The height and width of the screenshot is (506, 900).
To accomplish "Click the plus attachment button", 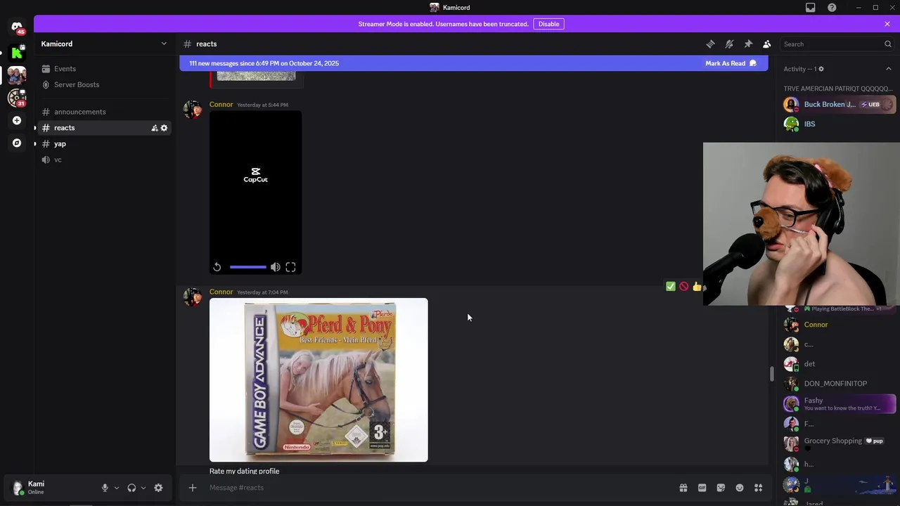I will click(192, 488).
